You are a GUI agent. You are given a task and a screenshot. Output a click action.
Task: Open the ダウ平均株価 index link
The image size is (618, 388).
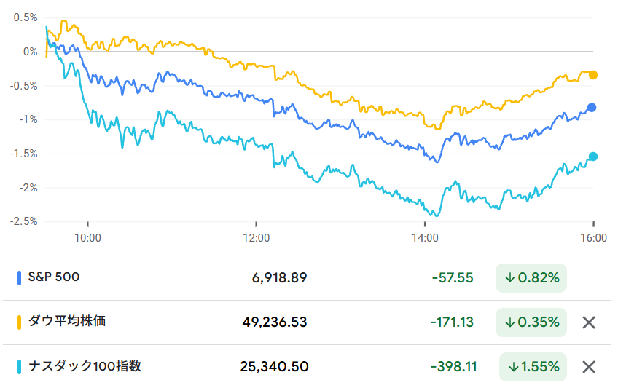66,321
